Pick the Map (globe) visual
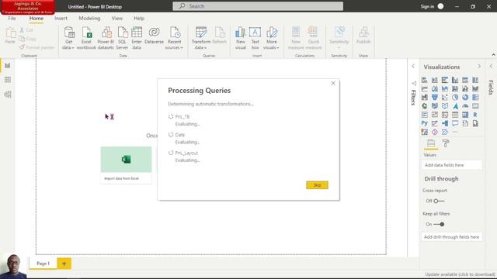497x279 pixels. coord(425,106)
